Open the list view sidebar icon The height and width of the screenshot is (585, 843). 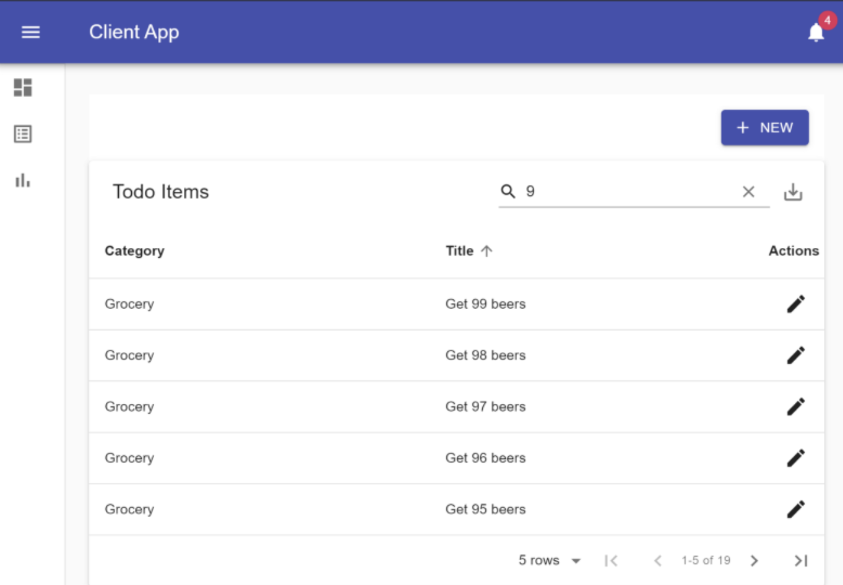(x=23, y=134)
